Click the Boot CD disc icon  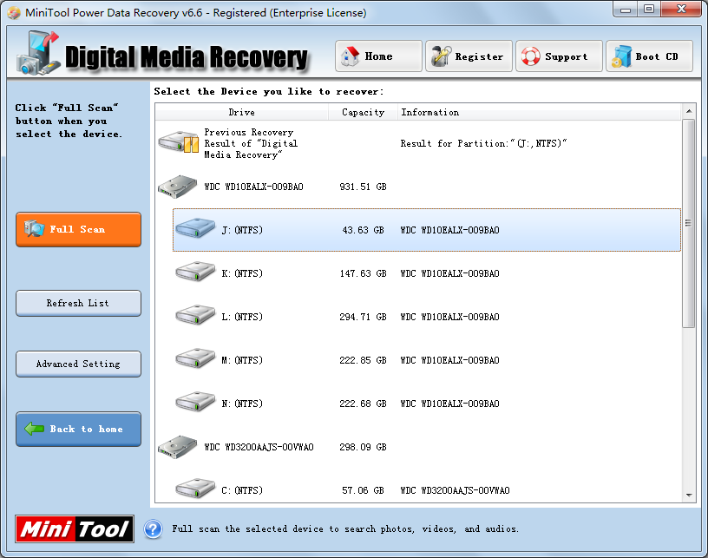tap(621, 56)
